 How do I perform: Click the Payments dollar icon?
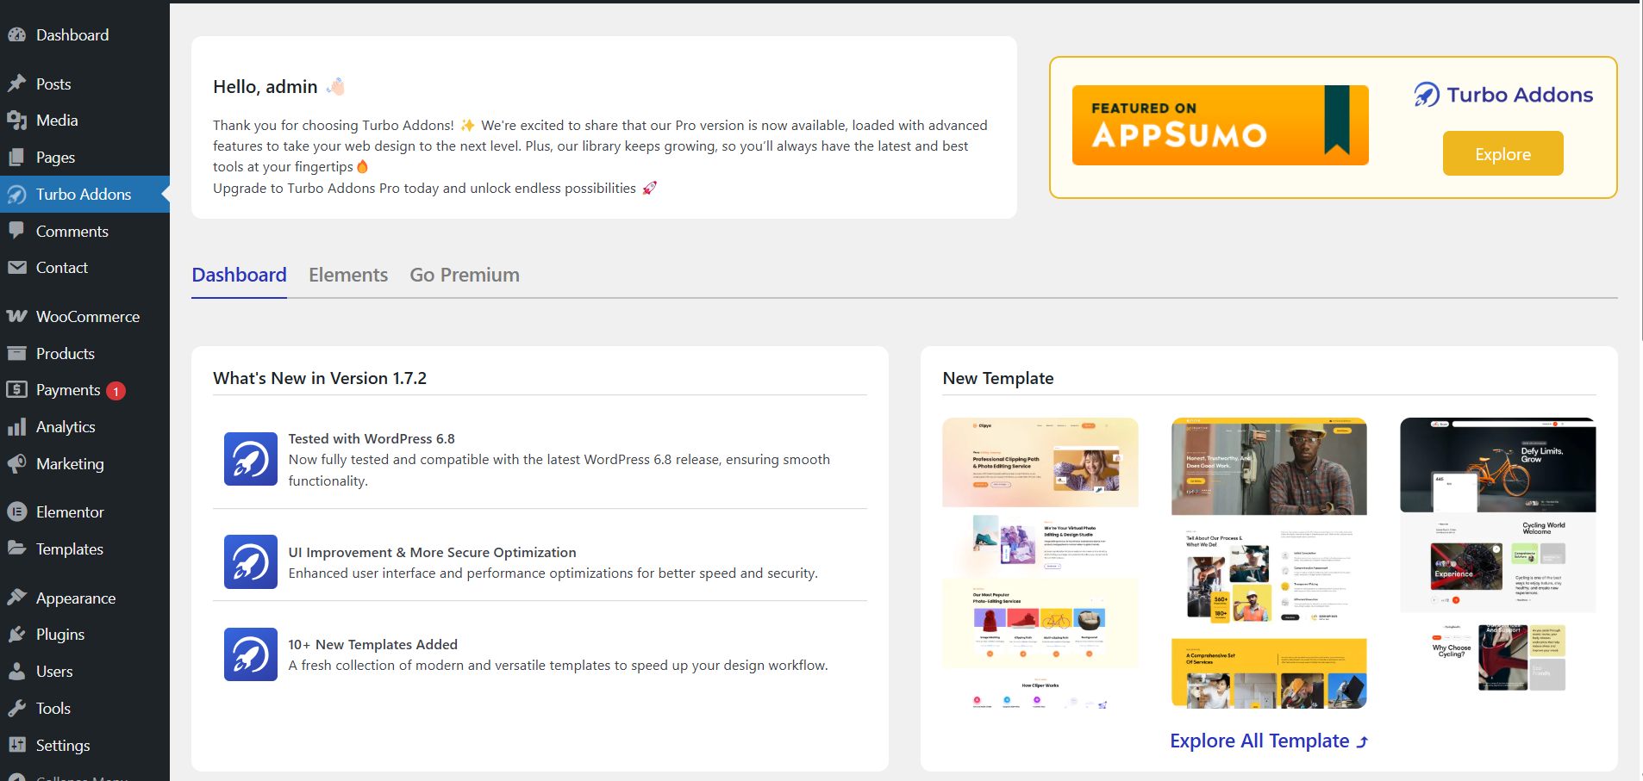coord(16,390)
